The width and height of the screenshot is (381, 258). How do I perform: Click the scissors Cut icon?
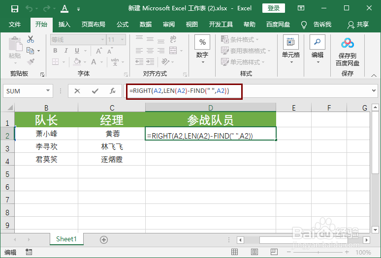point(31,39)
